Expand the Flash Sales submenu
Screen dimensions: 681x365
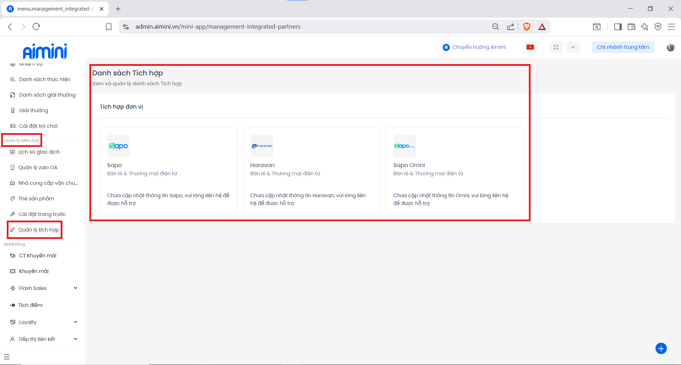pyautogui.click(x=76, y=288)
